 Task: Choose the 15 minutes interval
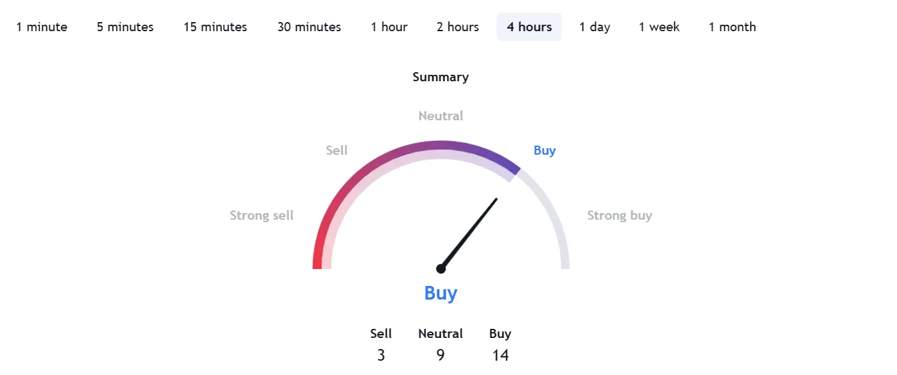point(215,27)
